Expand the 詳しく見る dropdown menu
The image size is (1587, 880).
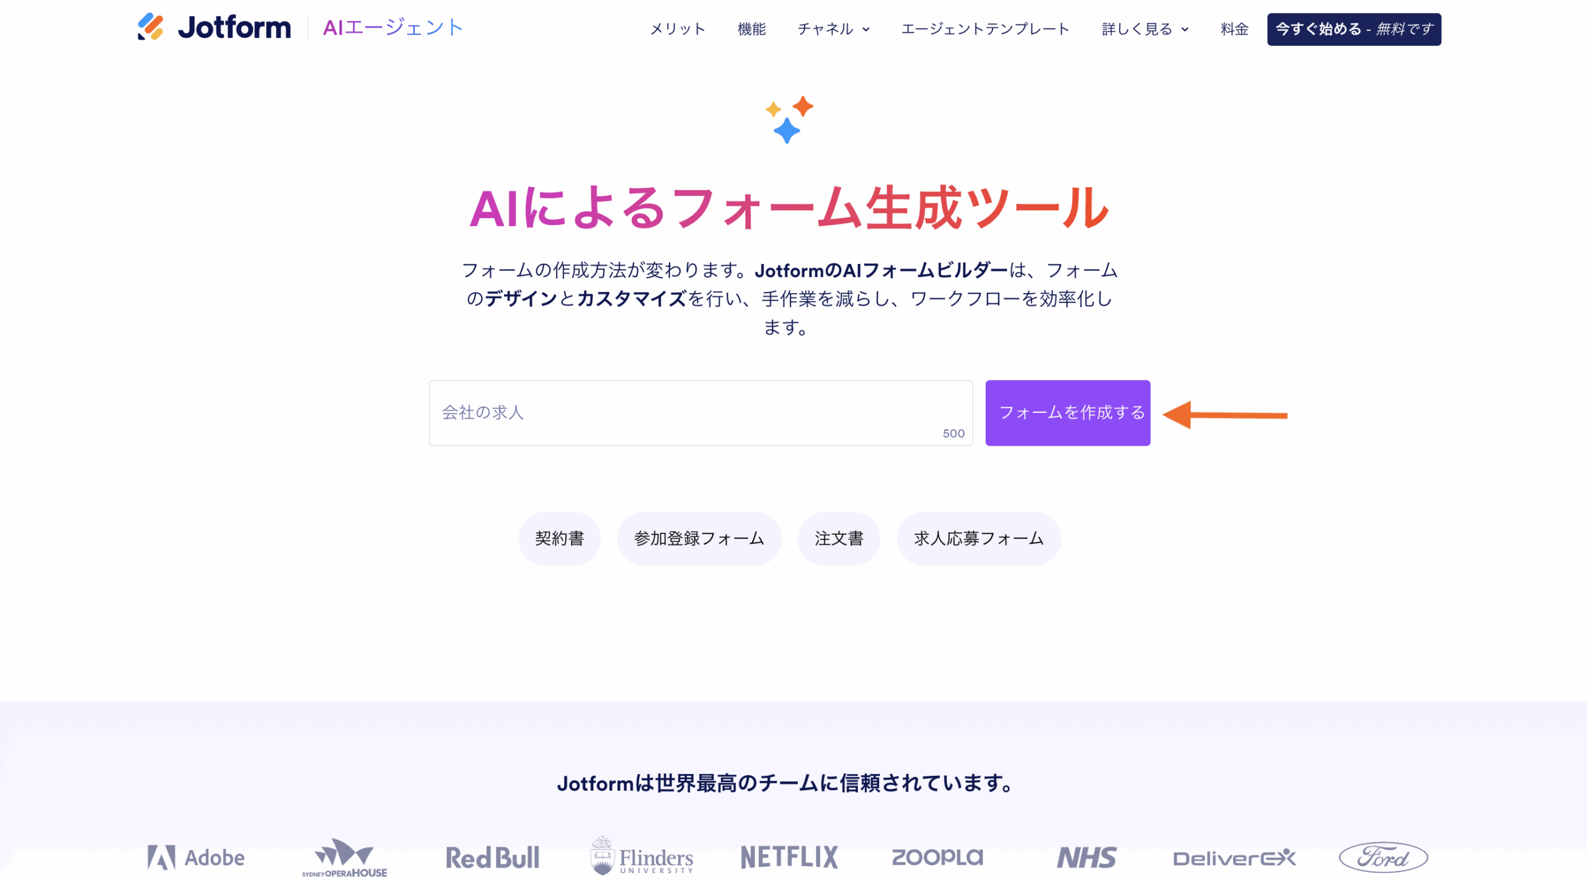click(1144, 29)
